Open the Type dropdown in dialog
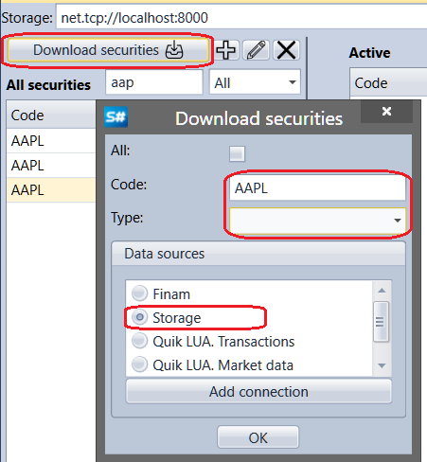This screenshot has height=462, width=427. (317, 221)
